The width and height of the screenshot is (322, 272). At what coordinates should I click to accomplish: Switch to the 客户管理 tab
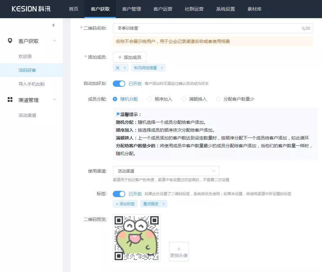point(131,9)
